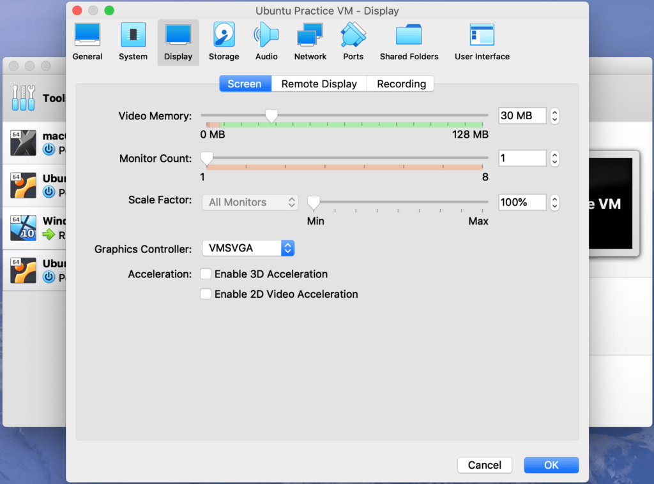This screenshot has width=654, height=484.
Task: Open the Network settings section
Action: [x=310, y=42]
